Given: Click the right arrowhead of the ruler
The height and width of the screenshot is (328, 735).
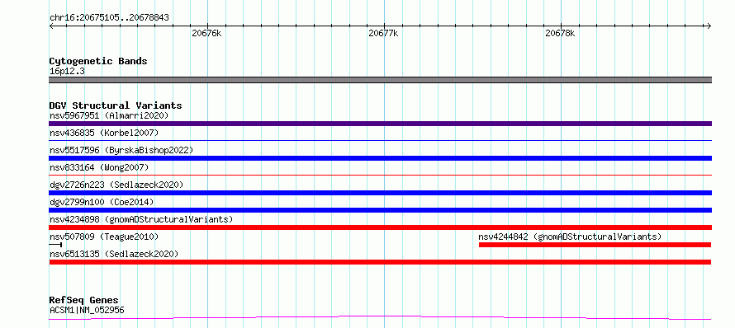Looking at the screenshot, I should [x=709, y=26].
